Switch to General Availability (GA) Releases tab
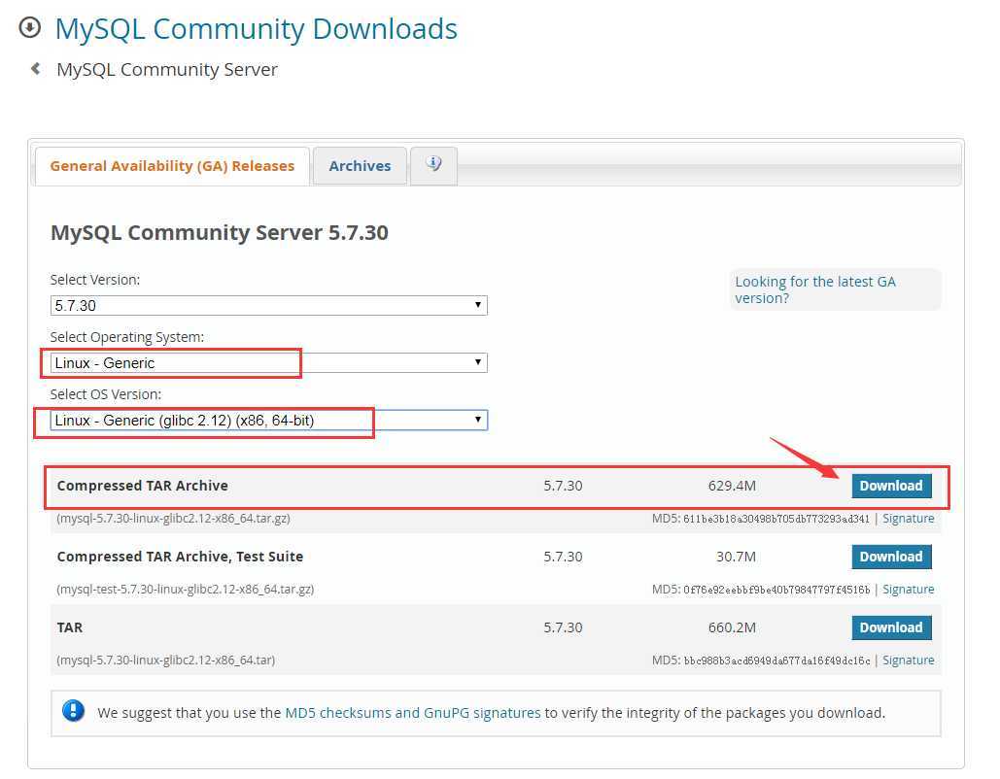 point(172,166)
